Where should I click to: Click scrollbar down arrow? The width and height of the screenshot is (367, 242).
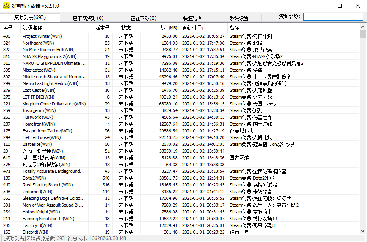click(363, 231)
